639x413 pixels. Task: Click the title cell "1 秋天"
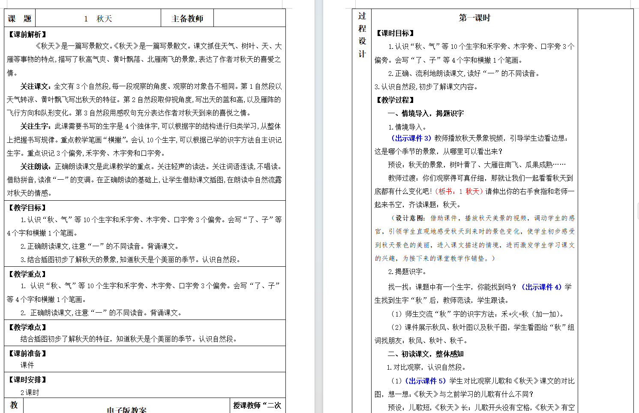tap(98, 18)
